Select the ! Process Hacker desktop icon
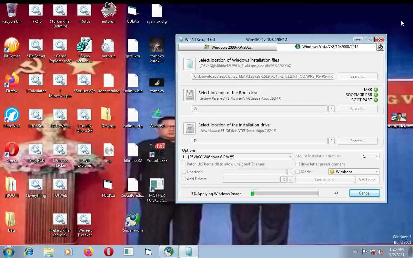413x258 pixels. point(60,155)
